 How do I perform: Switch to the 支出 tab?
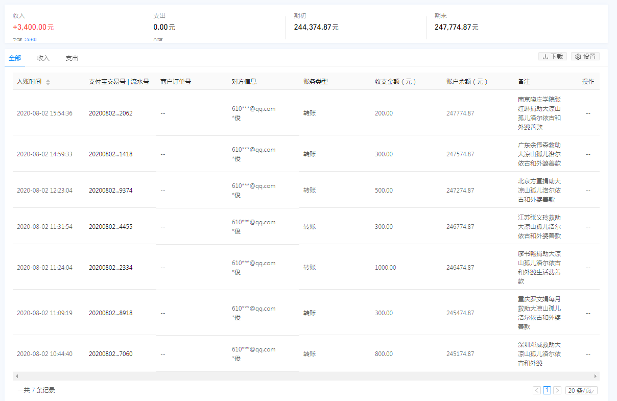[x=72, y=58]
